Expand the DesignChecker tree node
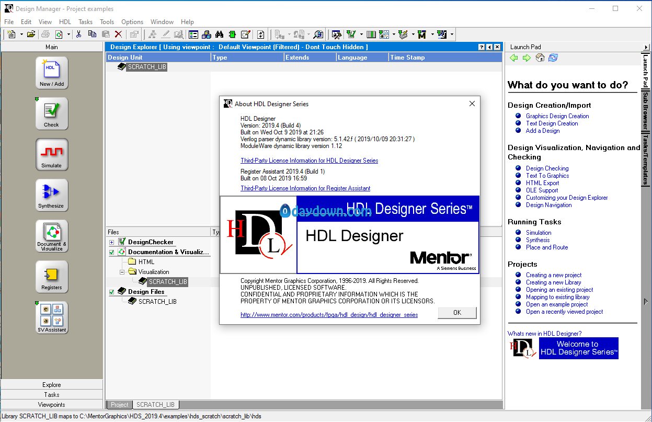Screen dimensions: 652x422 coord(111,242)
